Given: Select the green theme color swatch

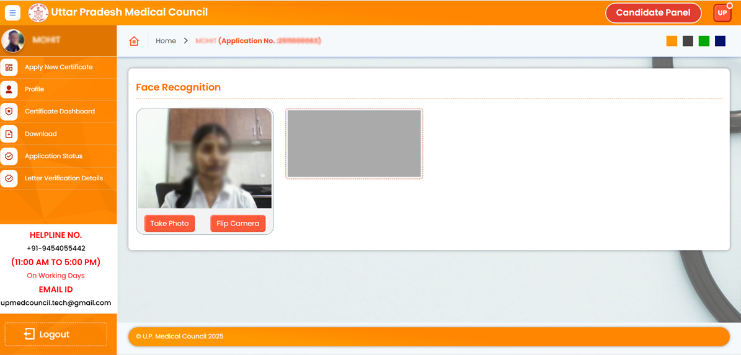Looking at the screenshot, I should [704, 41].
